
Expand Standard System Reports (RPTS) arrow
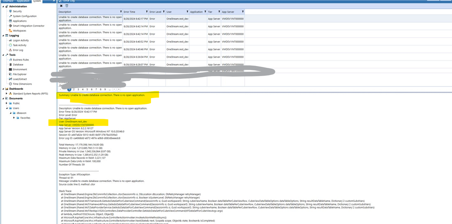(6, 93)
